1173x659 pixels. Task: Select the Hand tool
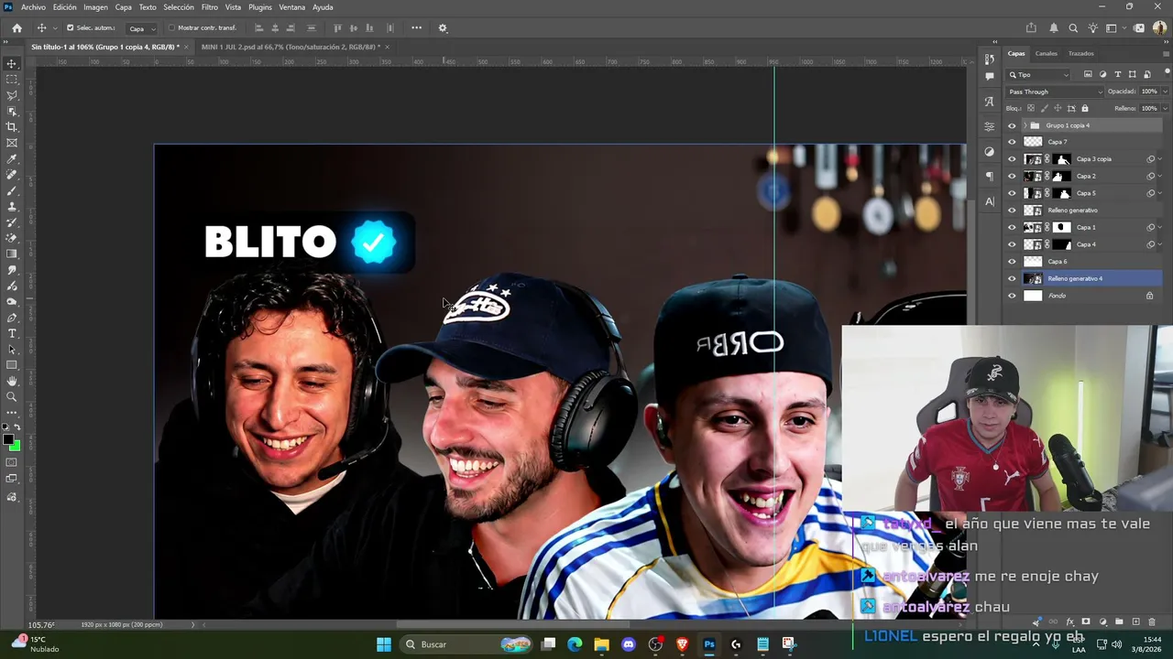12,381
